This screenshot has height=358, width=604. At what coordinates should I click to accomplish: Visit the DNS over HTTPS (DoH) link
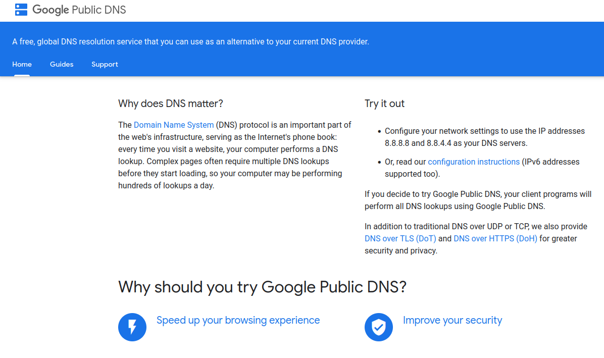pos(495,238)
